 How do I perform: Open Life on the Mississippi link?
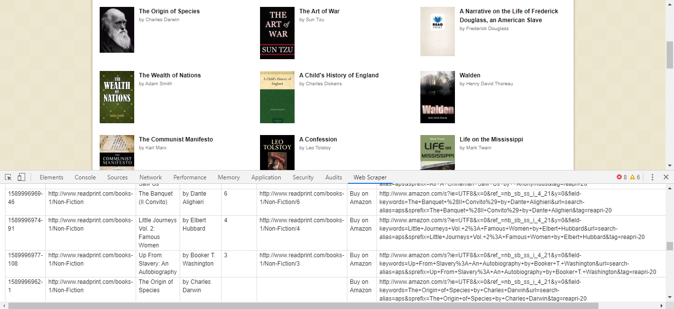491,139
